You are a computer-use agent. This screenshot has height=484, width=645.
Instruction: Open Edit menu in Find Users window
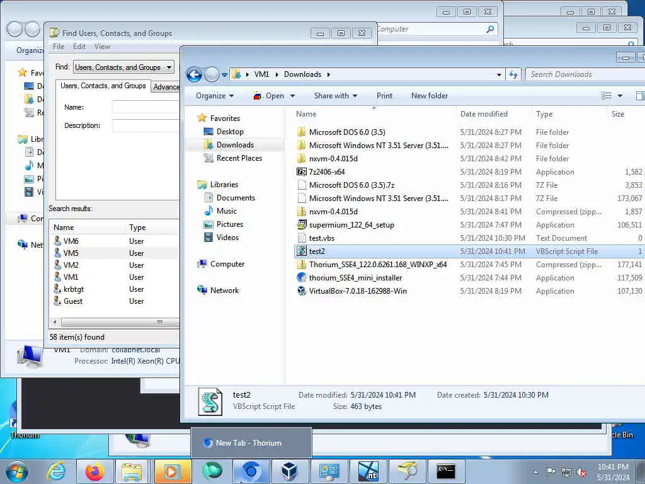79,47
